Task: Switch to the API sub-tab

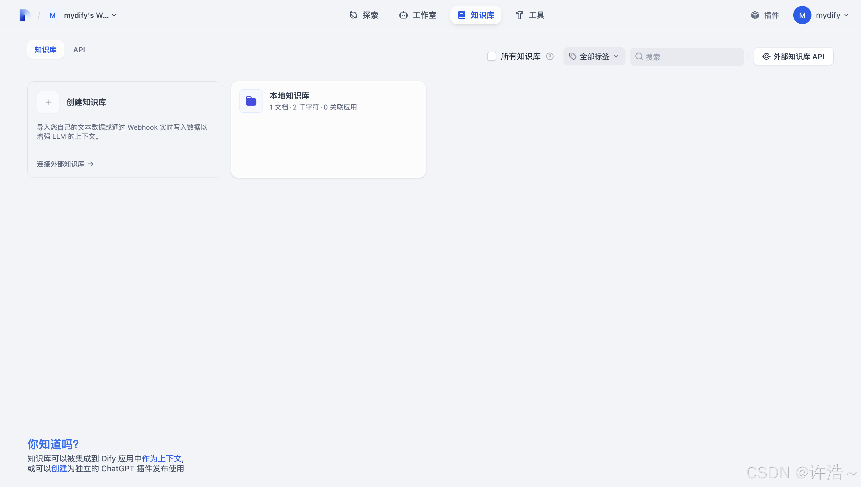Action: click(x=79, y=50)
